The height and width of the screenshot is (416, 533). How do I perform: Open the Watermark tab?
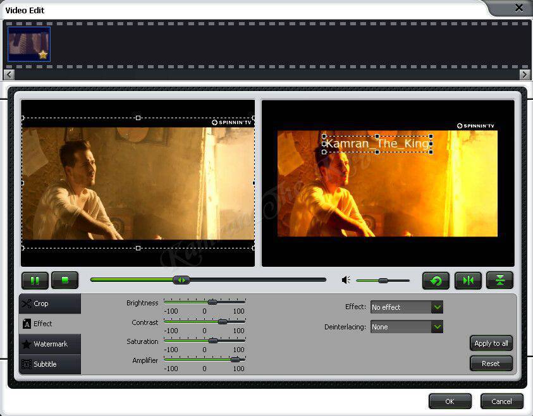coord(50,344)
